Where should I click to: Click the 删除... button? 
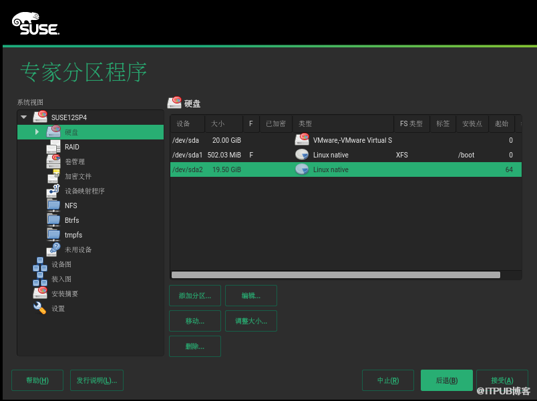(x=195, y=346)
